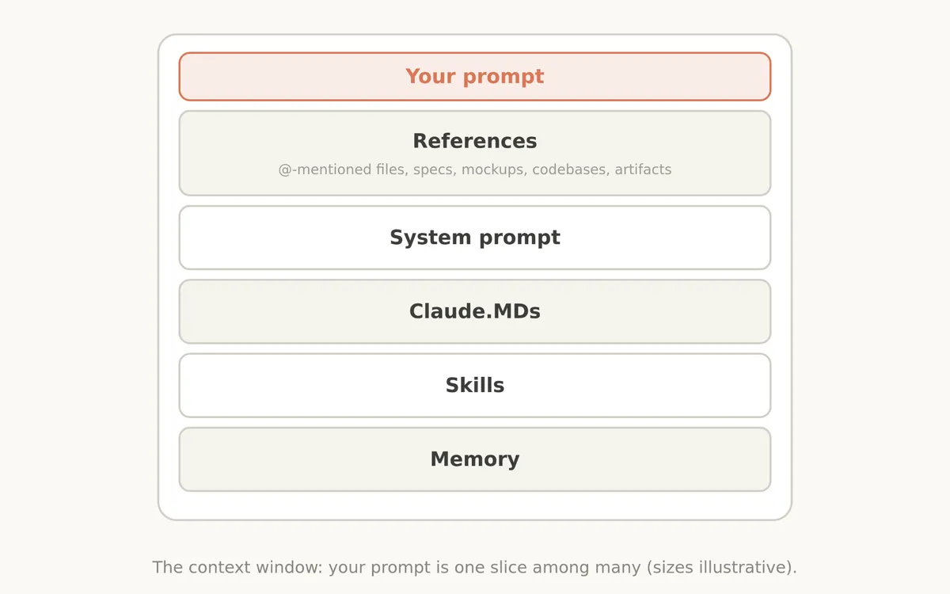Click the "Memory" label text

point(475,459)
